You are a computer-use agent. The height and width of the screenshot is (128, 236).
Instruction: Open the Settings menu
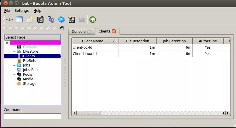point(22,11)
